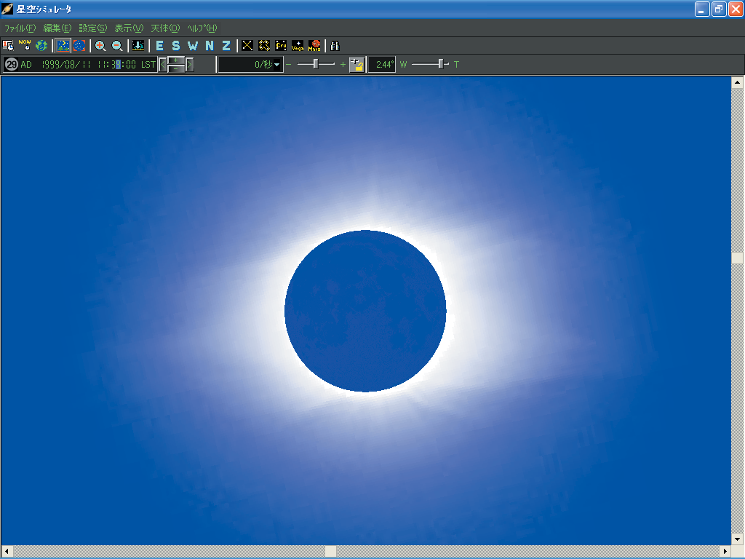Face West using the W icon

192,46
